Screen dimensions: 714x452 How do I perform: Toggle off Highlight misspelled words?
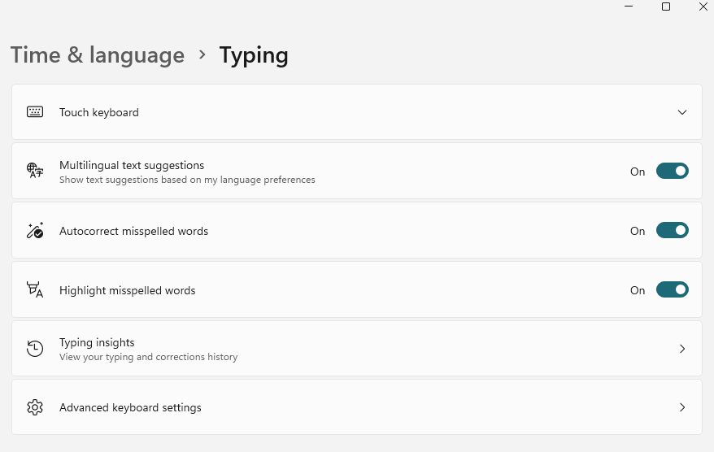[672, 289]
